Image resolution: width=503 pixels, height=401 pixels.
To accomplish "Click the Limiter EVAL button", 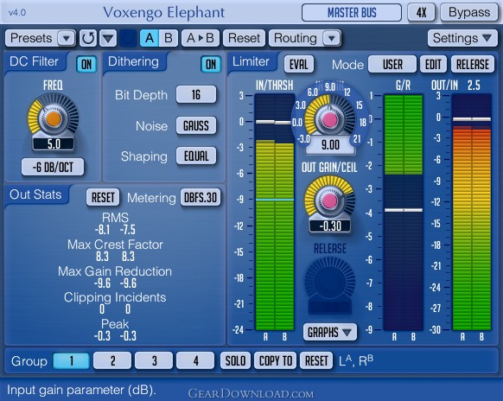I will pyautogui.click(x=299, y=64).
